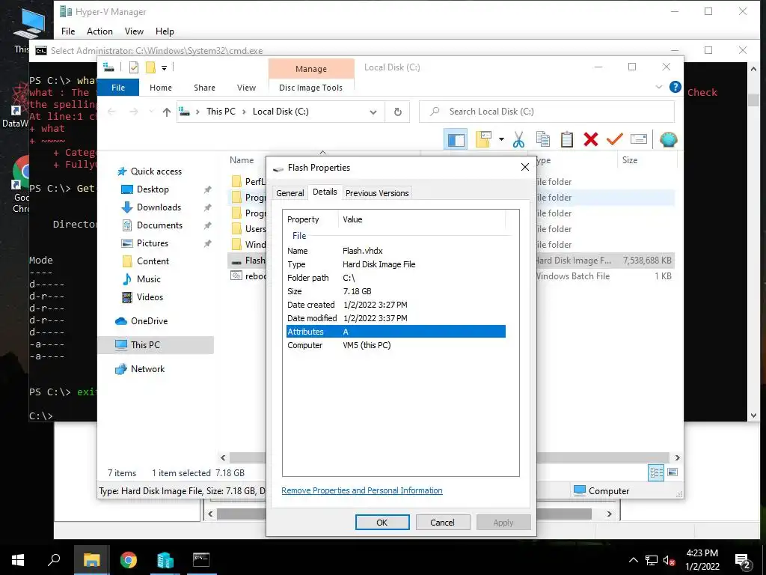The height and width of the screenshot is (575, 766).
Task: Click the pin icon next to Desktop
Action: point(208,189)
